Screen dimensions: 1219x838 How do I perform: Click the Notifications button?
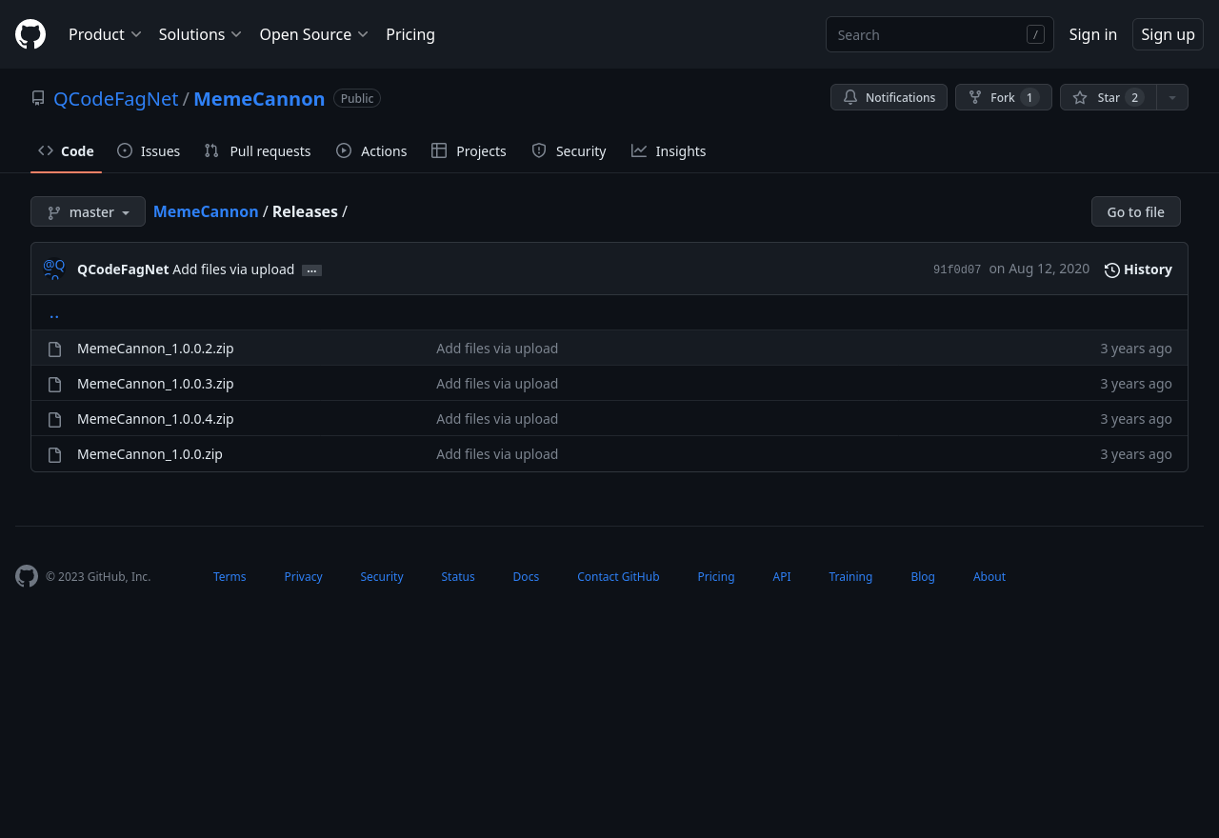tap(889, 97)
